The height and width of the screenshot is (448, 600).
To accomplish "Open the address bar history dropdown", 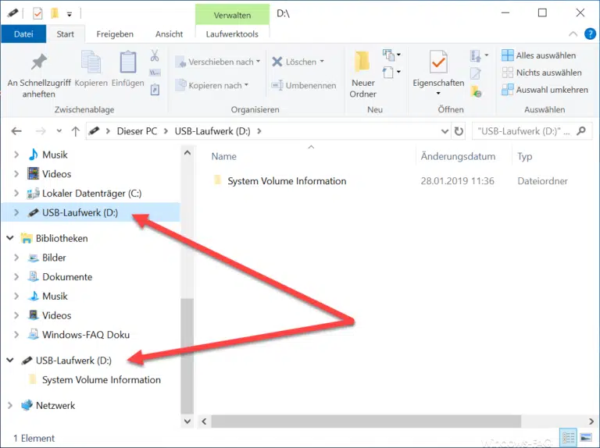I will coord(445,131).
